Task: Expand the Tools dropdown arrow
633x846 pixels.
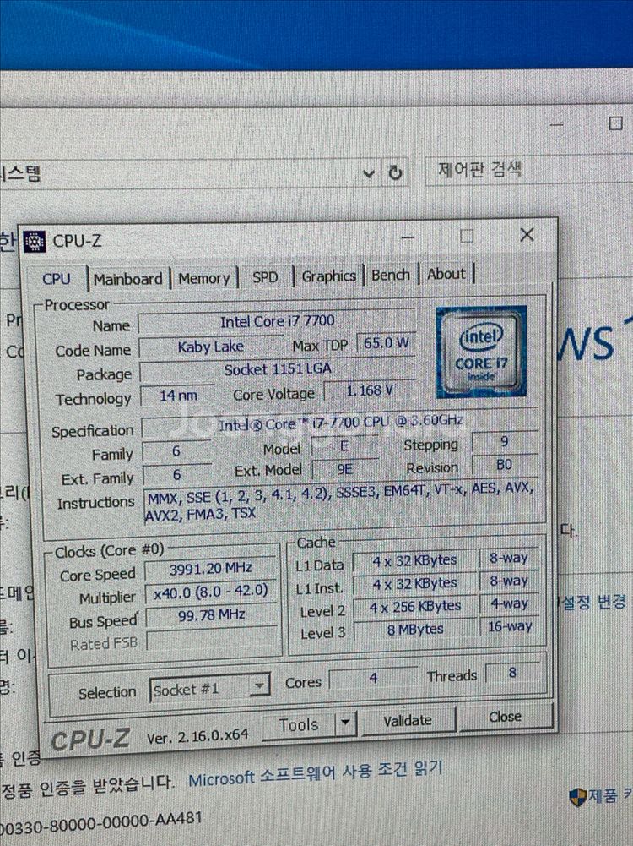Action: pos(346,723)
